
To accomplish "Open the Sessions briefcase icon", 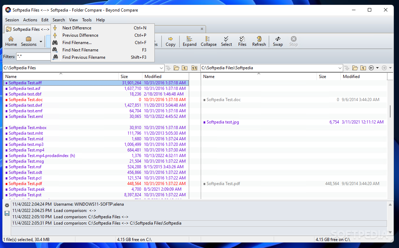I will 28,41.
